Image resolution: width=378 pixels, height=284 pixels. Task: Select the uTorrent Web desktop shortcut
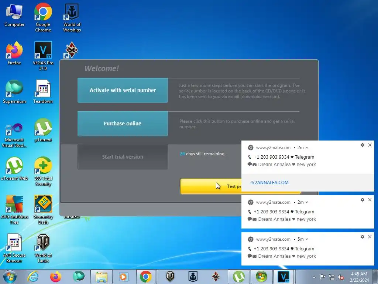click(x=14, y=169)
